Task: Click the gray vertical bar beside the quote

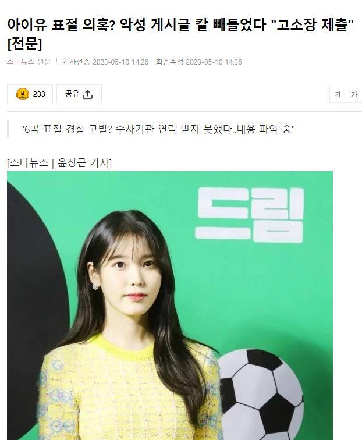Action: [8, 129]
